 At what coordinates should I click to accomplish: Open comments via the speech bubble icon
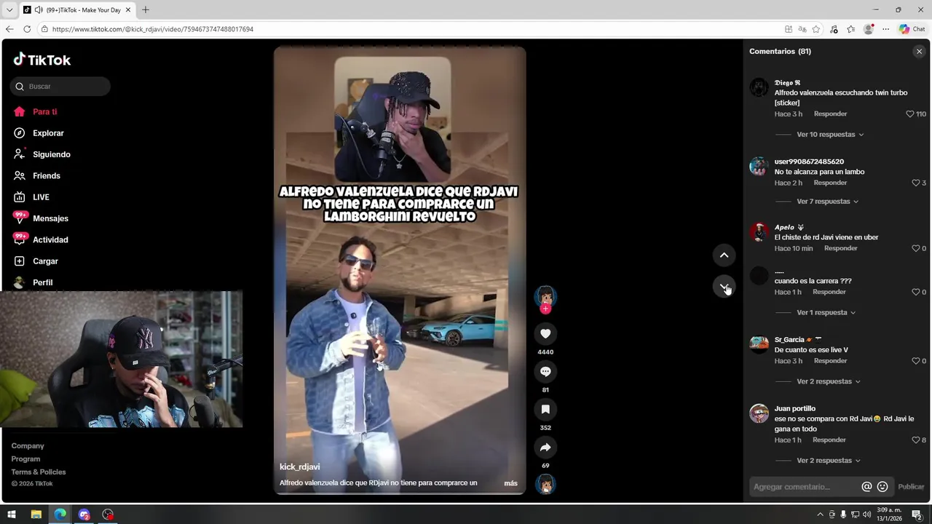[545, 371]
